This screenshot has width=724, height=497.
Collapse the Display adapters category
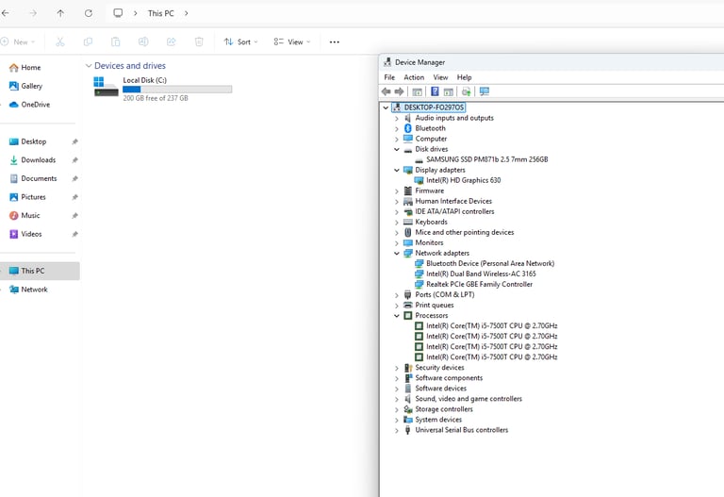pos(397,170)
